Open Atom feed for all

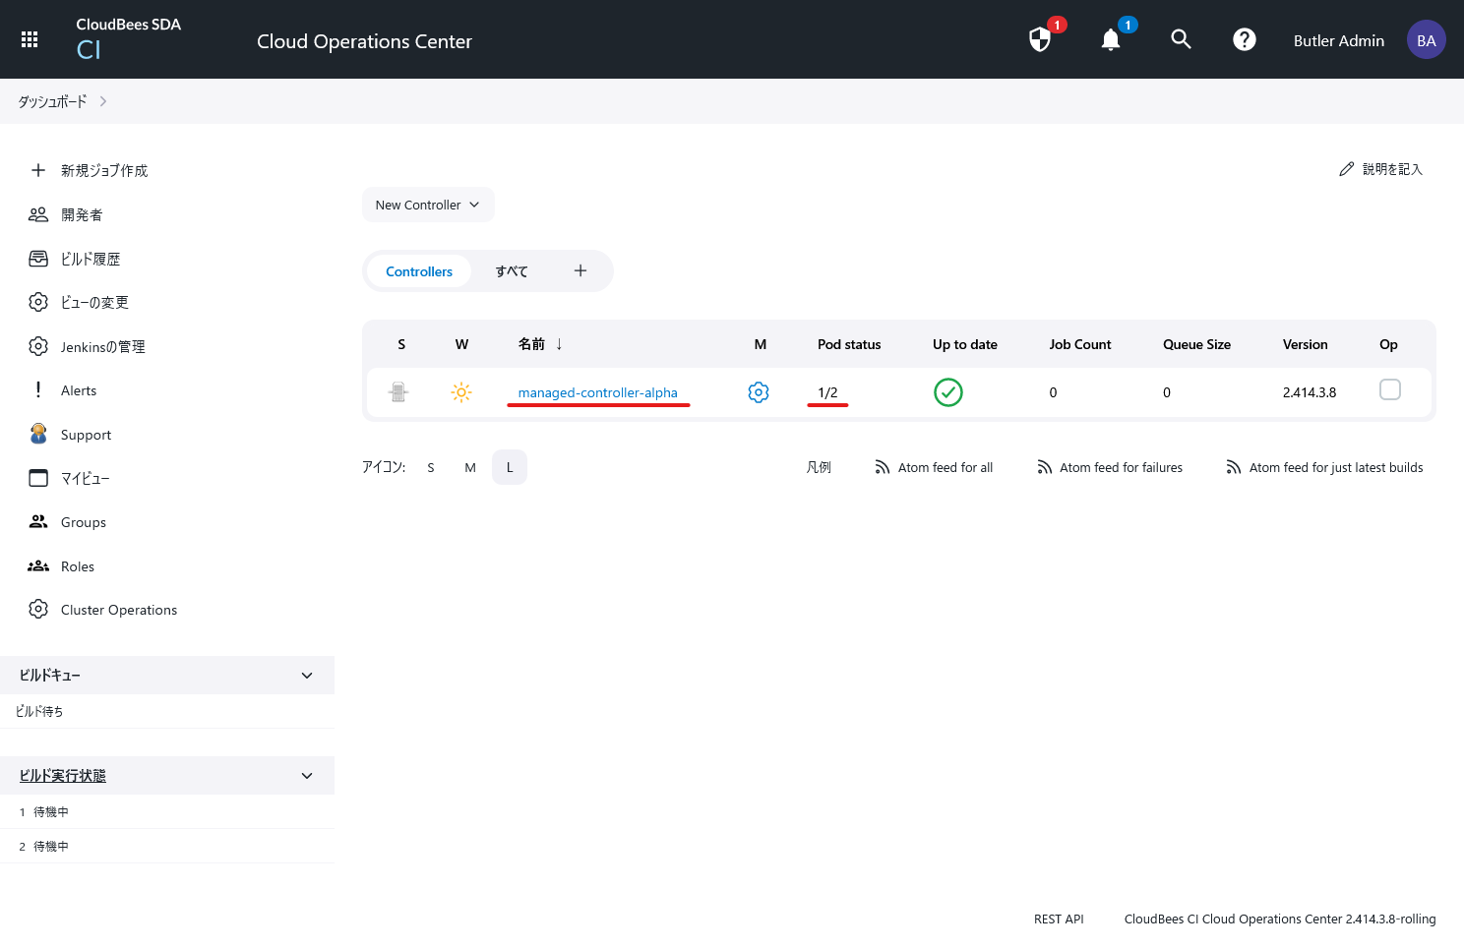point(934,468)
